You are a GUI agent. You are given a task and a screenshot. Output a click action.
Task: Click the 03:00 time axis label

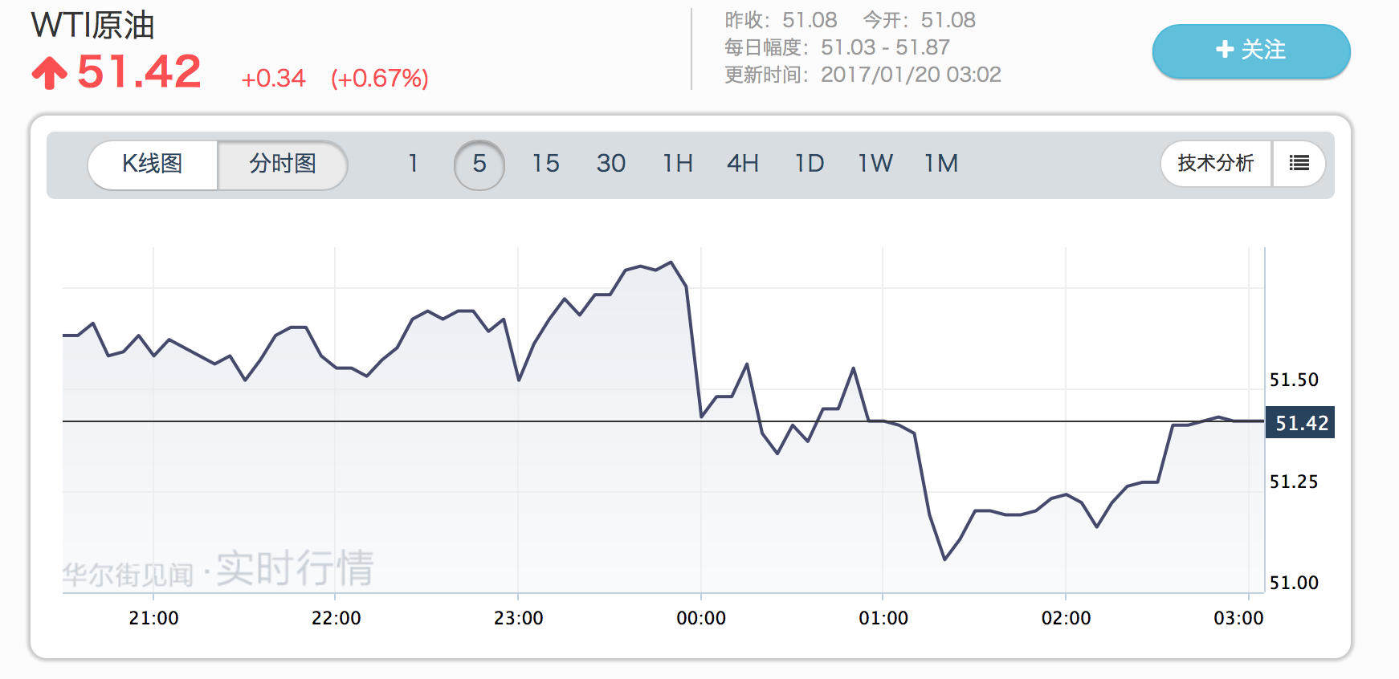[x=1238, y=618]
